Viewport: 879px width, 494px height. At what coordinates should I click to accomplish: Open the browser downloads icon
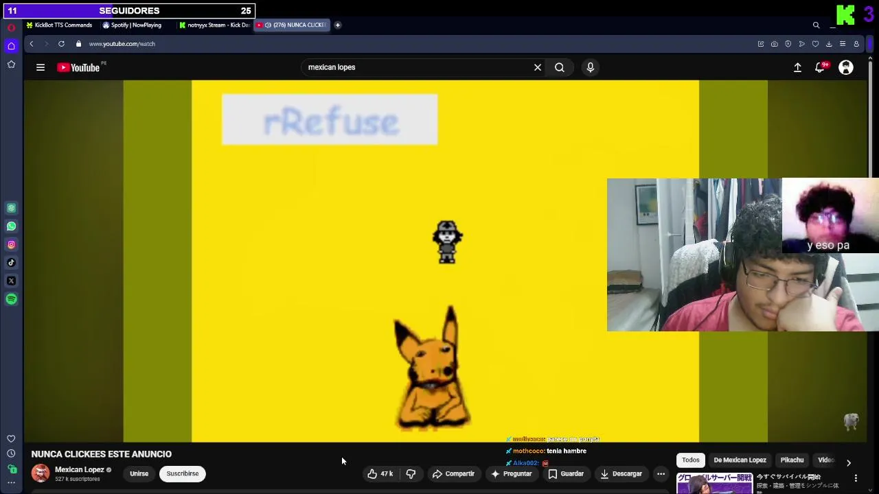[829, 44]
